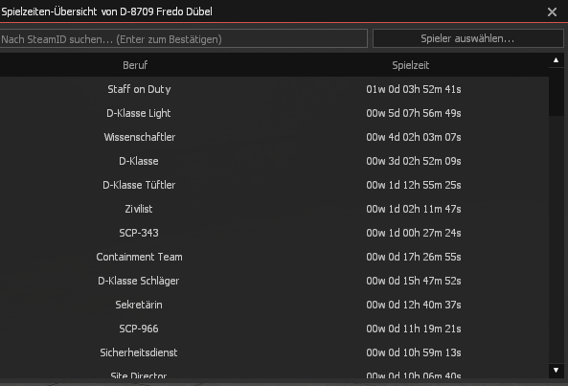Image resolution: width=568 pixels, height=386 pixels.
Task: Click the scroll down arrow
Action: (557, 371)
